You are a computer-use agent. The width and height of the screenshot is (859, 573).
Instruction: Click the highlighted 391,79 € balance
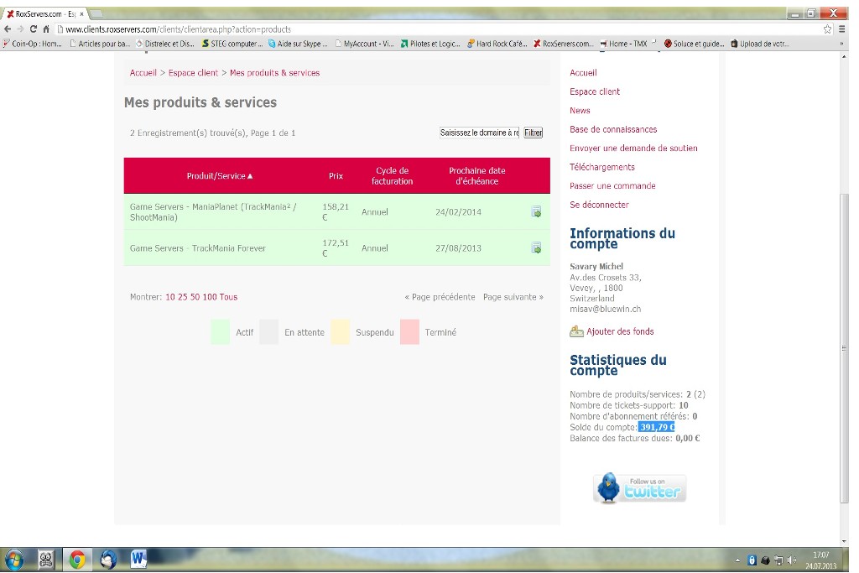click(656, 427)
